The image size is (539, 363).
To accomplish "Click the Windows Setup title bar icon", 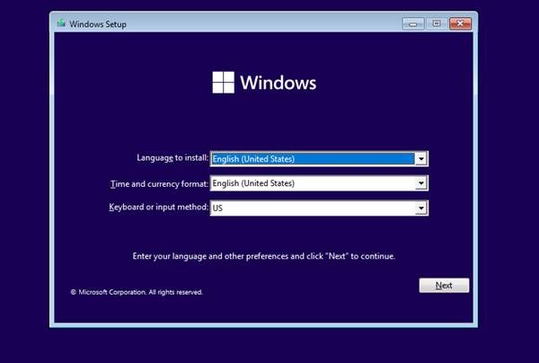I will pos(61,23).
